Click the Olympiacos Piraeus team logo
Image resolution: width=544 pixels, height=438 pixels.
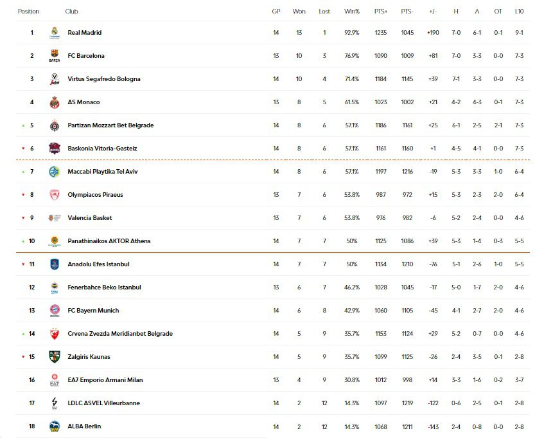tap(55, 195)
